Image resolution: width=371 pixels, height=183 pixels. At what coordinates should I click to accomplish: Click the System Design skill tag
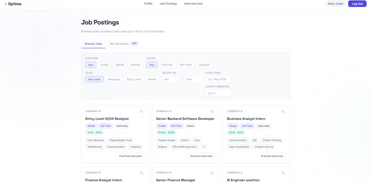click(167, 140)
